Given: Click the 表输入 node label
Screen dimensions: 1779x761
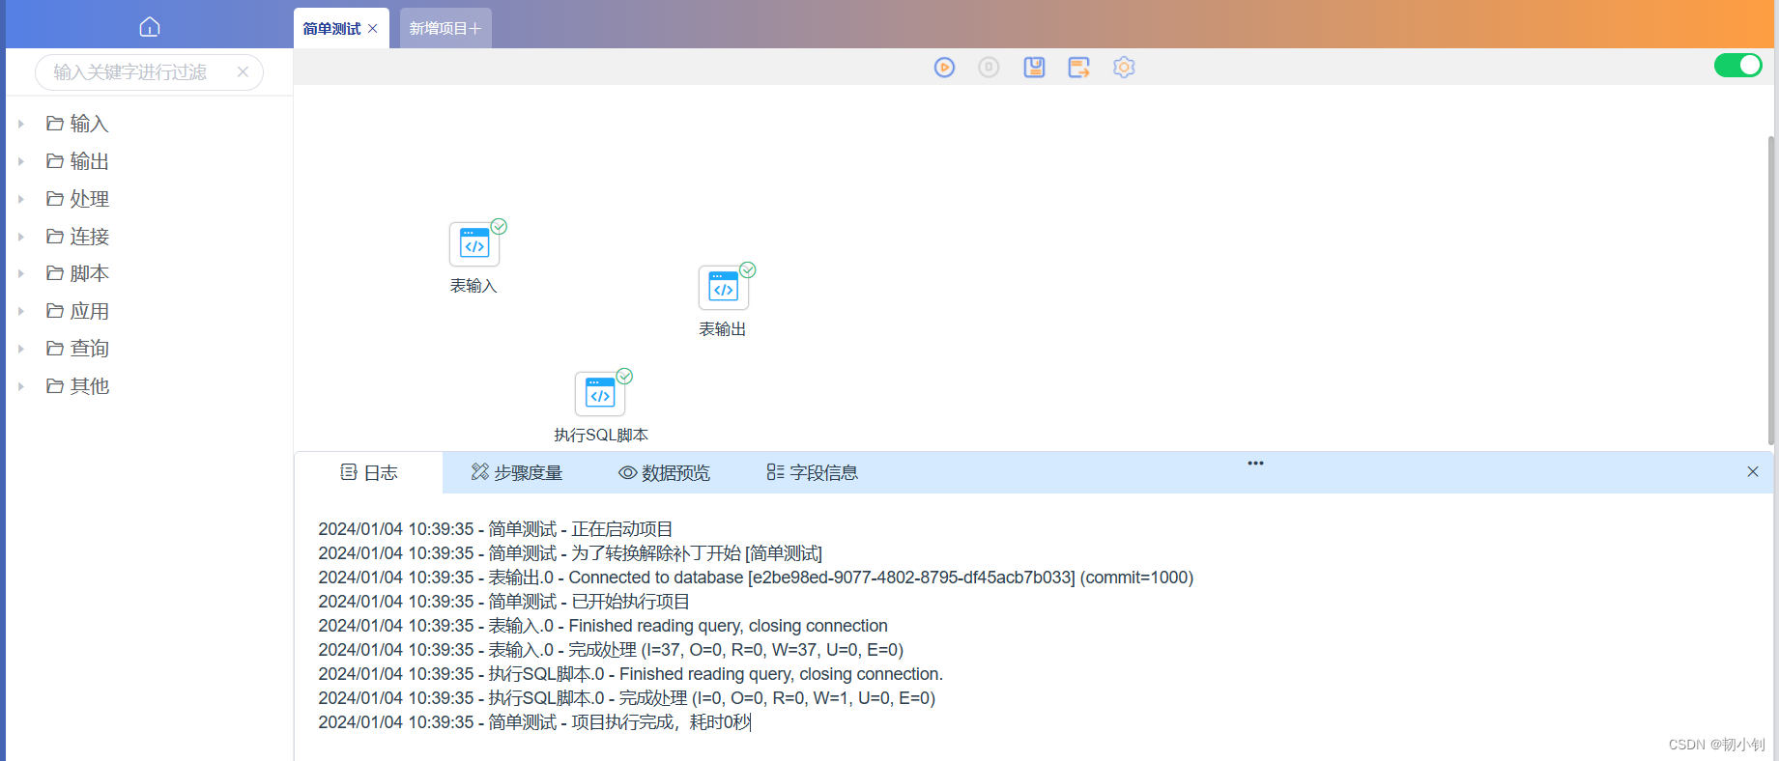Looking at the screenshot, I should click(x=473, y=286).
